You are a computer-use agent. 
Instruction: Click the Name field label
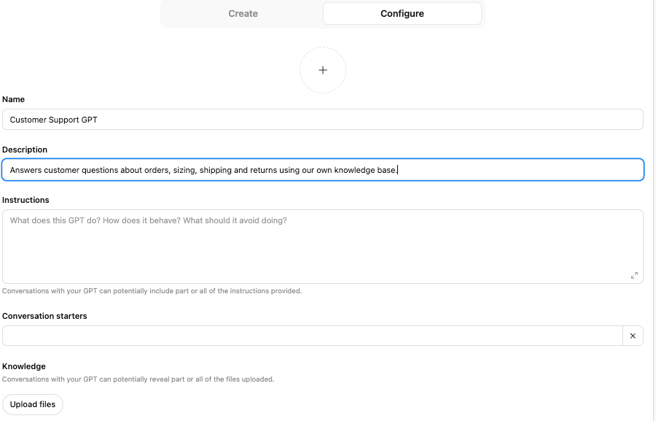coord(14,99)
